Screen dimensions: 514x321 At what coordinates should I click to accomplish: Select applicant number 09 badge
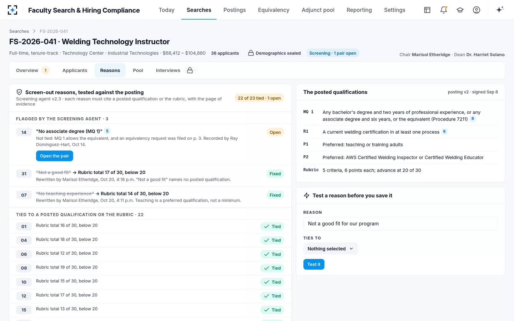click(x=24, y=268)
